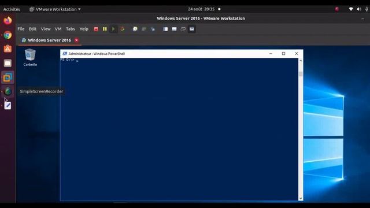This screenshot has height=208, width=370.
Task: Click the PowerShell scrollbar thumb
Action: pos(301,74)
